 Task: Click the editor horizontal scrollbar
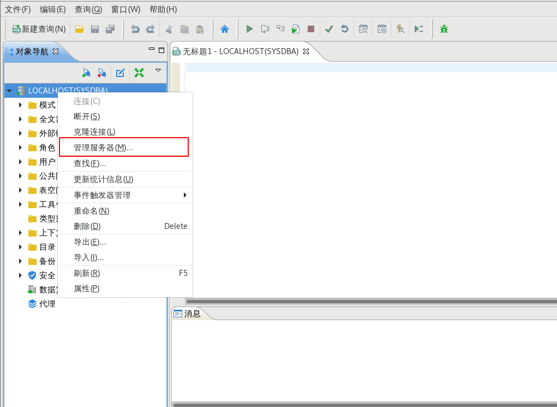pos(371,302)
